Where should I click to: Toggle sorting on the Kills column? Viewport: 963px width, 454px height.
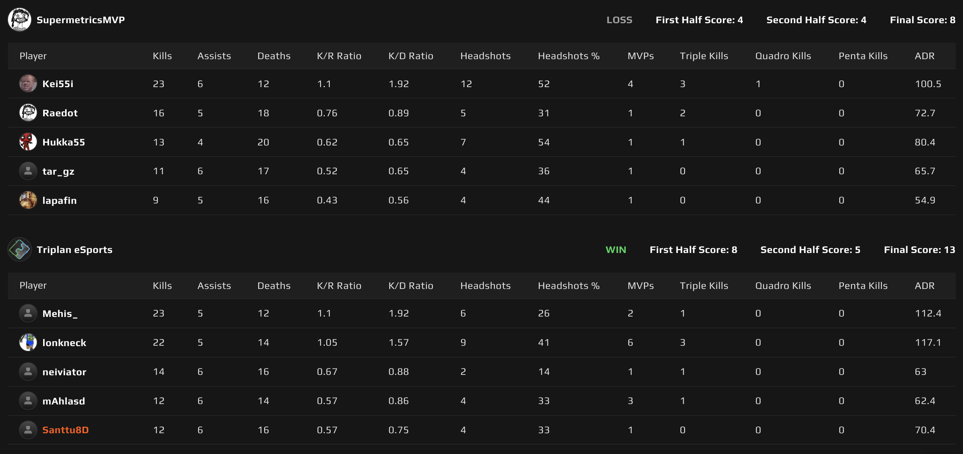tap(162, 56)
